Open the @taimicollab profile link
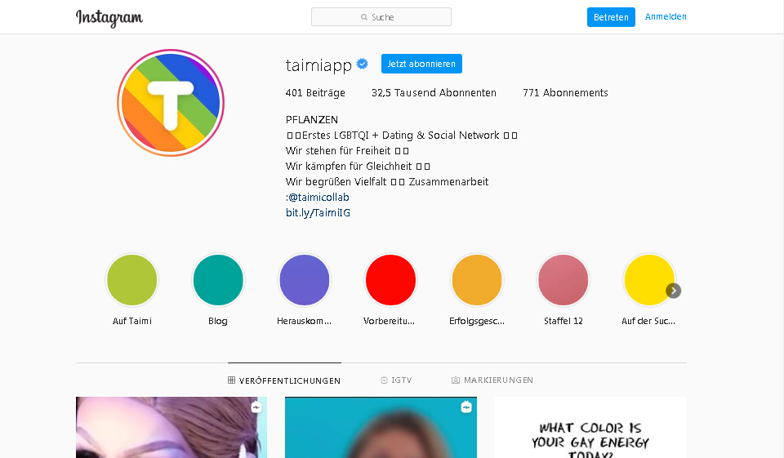 click(318, 198)
